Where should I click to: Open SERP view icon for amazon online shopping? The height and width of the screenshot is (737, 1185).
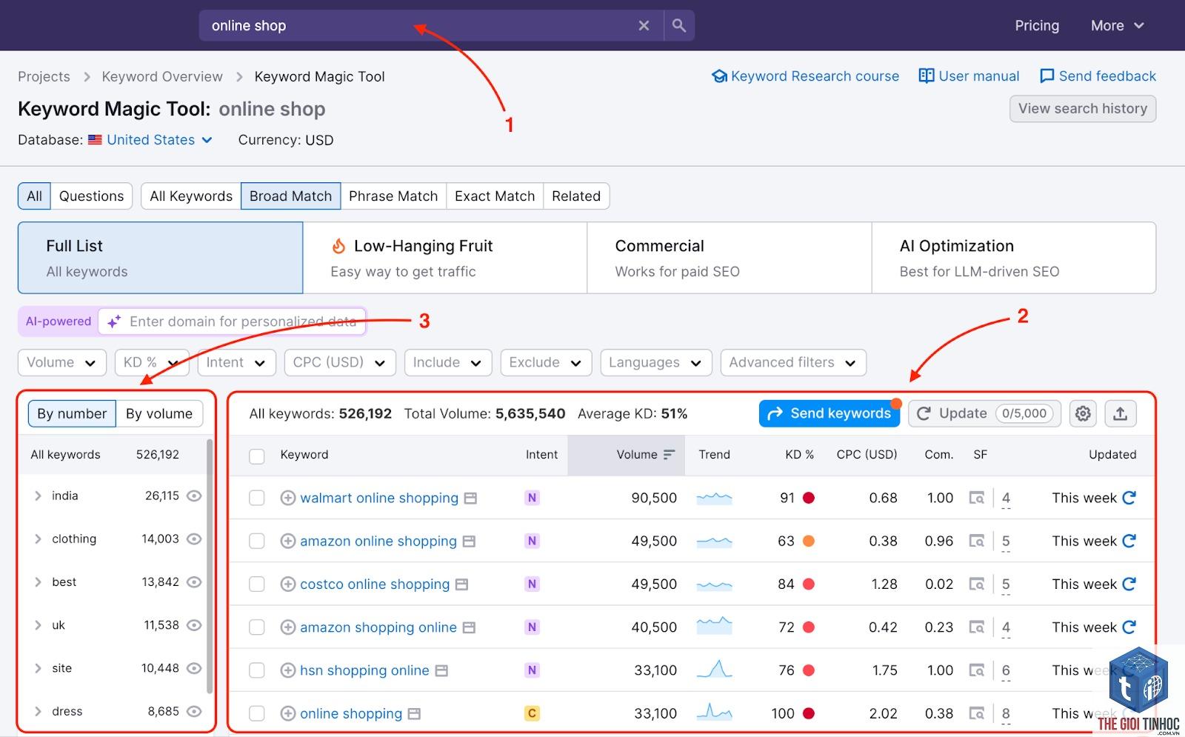(469, 541)
